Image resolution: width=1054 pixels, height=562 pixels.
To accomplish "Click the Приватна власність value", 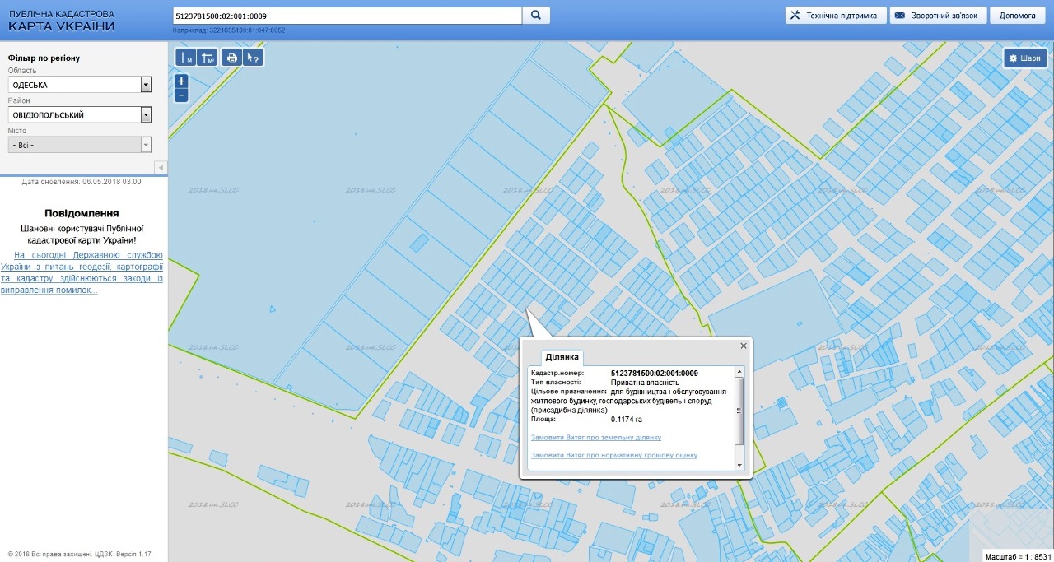I will tap(645, 382).
